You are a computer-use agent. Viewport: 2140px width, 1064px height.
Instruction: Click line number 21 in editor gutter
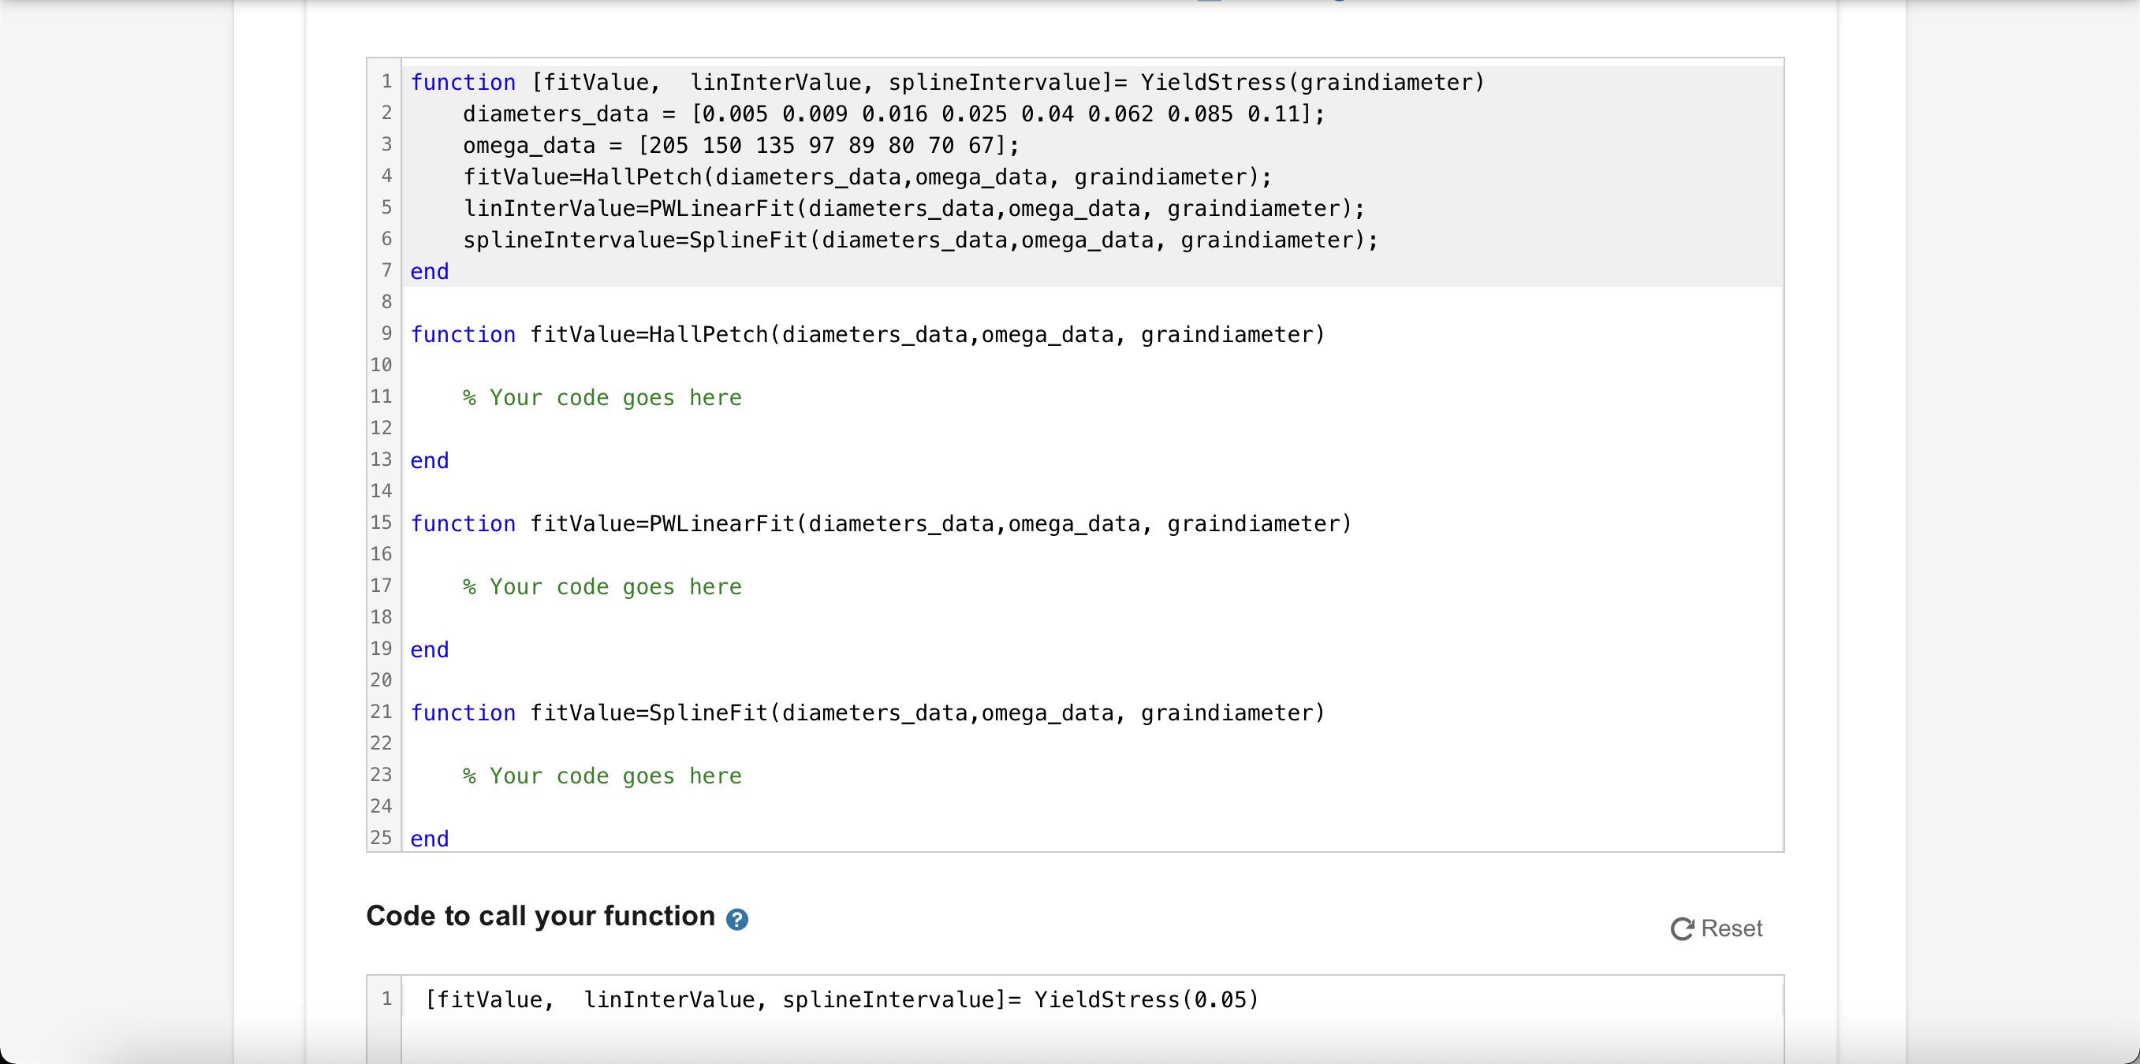pos(382,712)
